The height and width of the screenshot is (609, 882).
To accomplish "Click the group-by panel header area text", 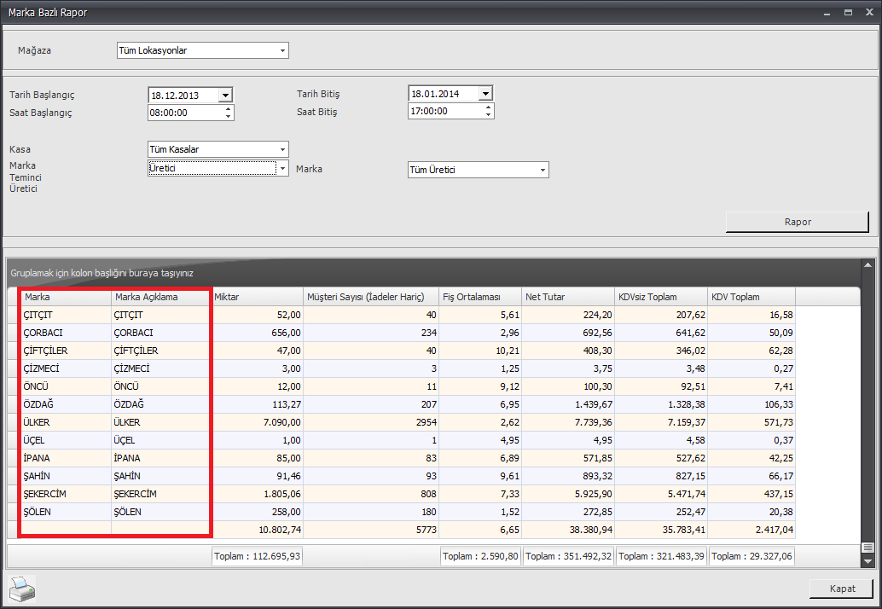I will tap(102, 273).
